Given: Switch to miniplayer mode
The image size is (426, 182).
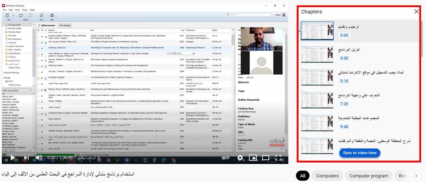Looking at the screenshot, I should [x=253, y=158].
